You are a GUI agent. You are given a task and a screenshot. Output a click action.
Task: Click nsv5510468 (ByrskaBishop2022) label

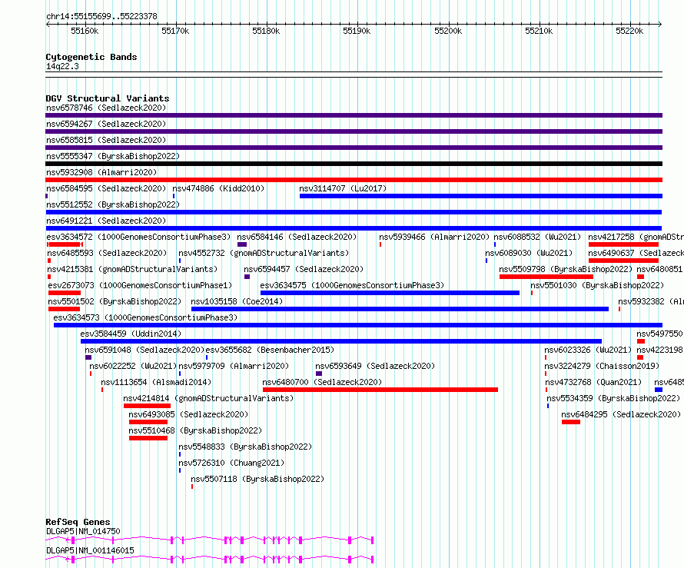(195, 430)
